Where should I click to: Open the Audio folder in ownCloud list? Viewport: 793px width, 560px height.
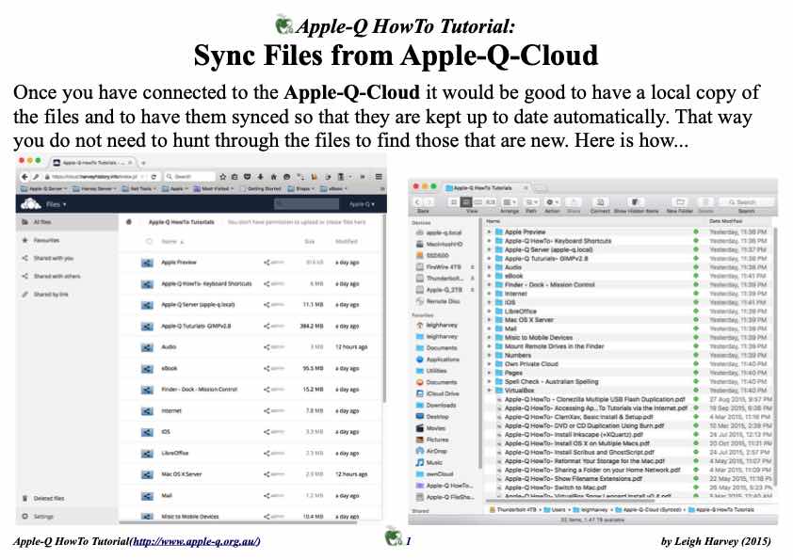click(x=169, y=346)
